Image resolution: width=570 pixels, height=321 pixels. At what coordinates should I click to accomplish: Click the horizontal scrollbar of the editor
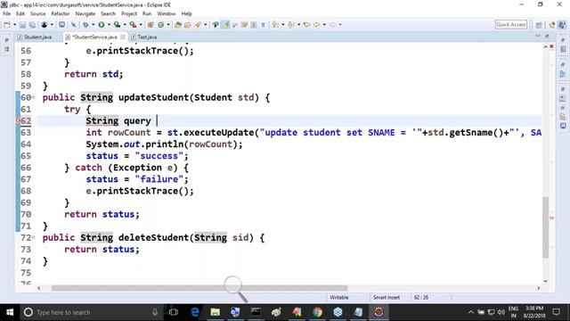point(199,288)
